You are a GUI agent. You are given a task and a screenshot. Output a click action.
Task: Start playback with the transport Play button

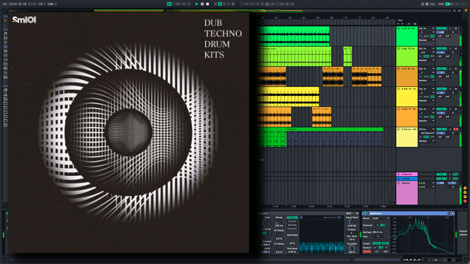pos(197,4)
